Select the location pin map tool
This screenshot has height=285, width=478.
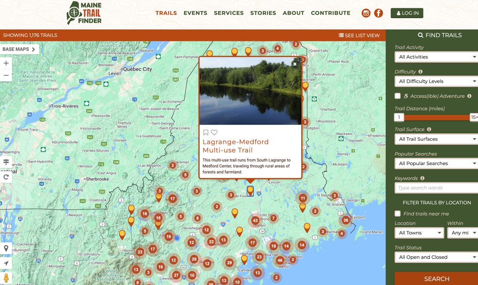tap(6, 248)
